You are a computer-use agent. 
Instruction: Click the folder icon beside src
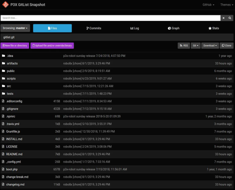tap(3, 86)
